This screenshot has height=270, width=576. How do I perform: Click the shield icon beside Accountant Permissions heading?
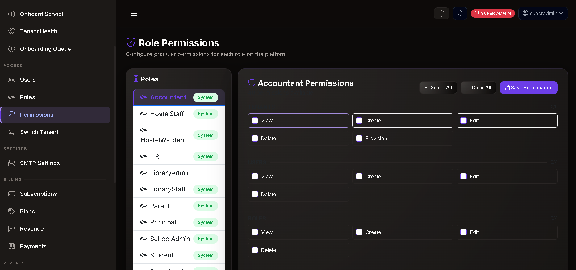pyautogui.click(x=252, y=83)
